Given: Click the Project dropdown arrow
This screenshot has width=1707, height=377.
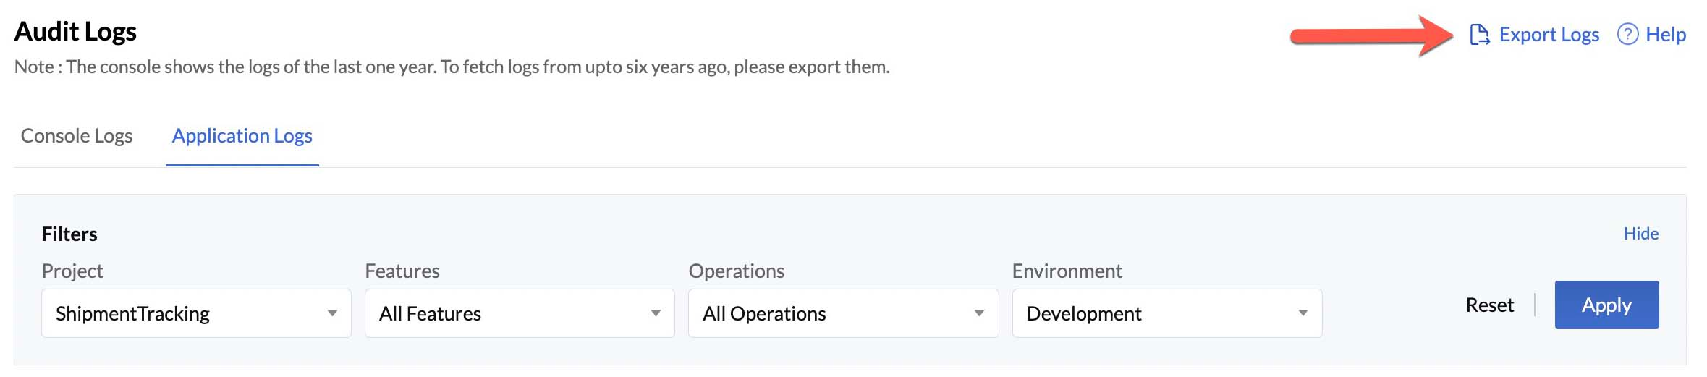Looking at the screenshot, I should 332,313.
